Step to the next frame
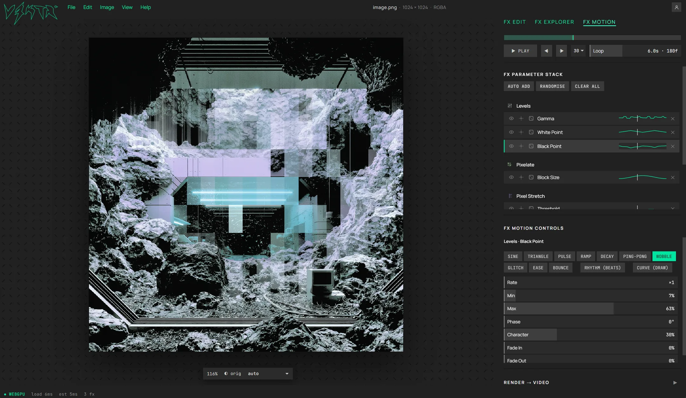The height and width of the screenshot is (398, 686). click(562, 51)
